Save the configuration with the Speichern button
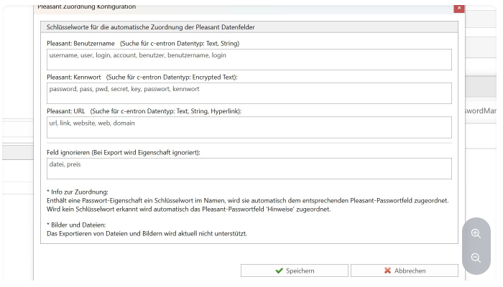The image size is (503, 287). click(294, 270)
